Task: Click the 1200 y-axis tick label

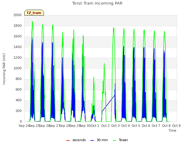Action: pyautogui.click(x=18, y=58)
